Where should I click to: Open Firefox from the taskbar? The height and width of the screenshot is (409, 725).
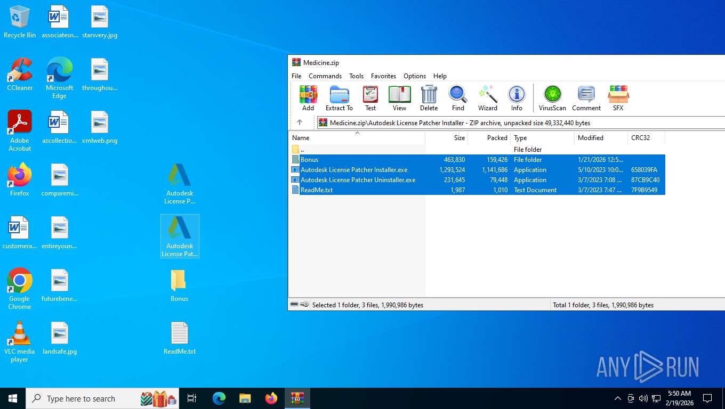pos(271,398)
